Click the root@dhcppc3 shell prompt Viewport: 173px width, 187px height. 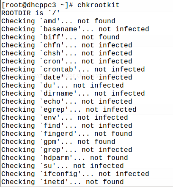click(37, 5)
